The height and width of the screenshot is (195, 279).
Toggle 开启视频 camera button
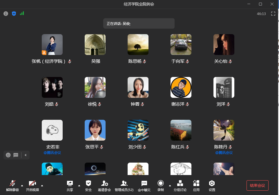pyautogui.click(x=32, y=185)
